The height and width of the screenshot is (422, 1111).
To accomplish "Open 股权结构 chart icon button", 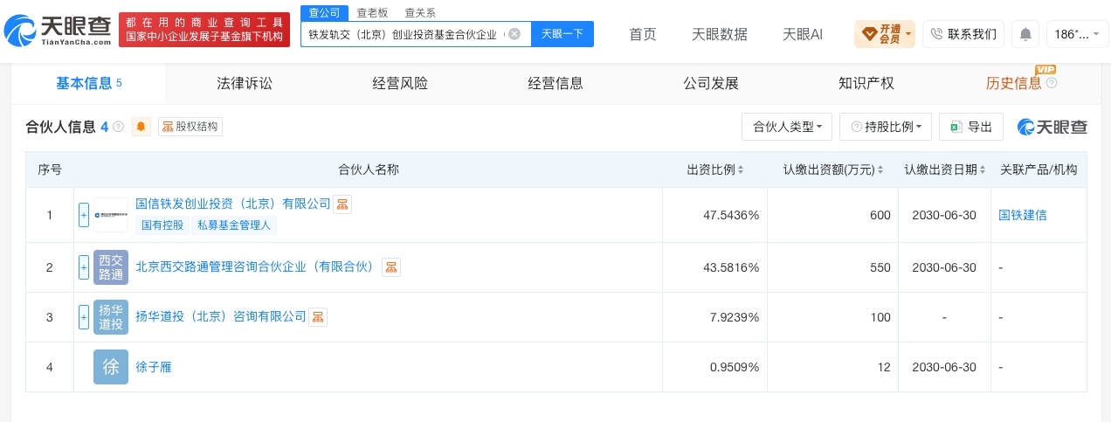I will (190, 127).
